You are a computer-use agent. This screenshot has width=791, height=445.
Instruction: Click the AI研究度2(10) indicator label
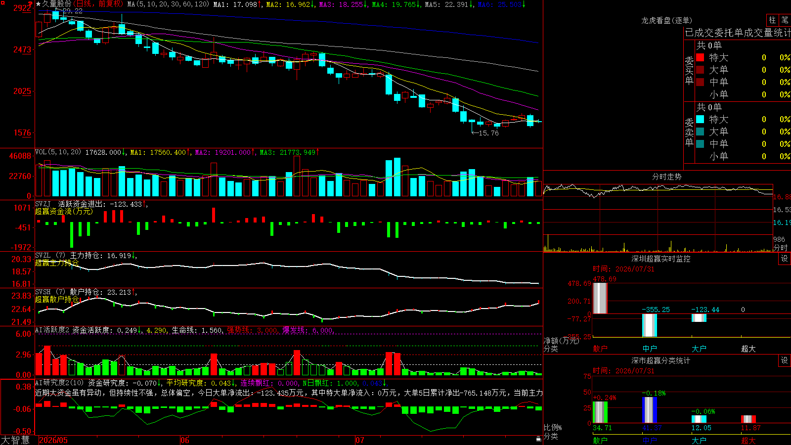click(x=59, y=383)
